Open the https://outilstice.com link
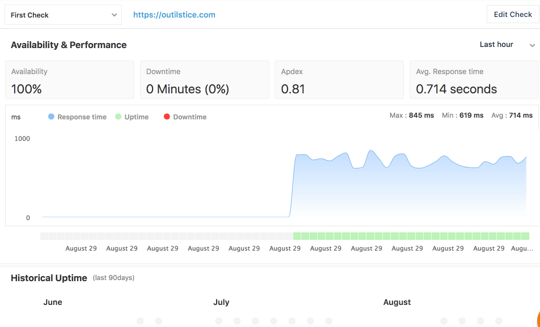Screen dimensions: 540x327 point(174,15)
